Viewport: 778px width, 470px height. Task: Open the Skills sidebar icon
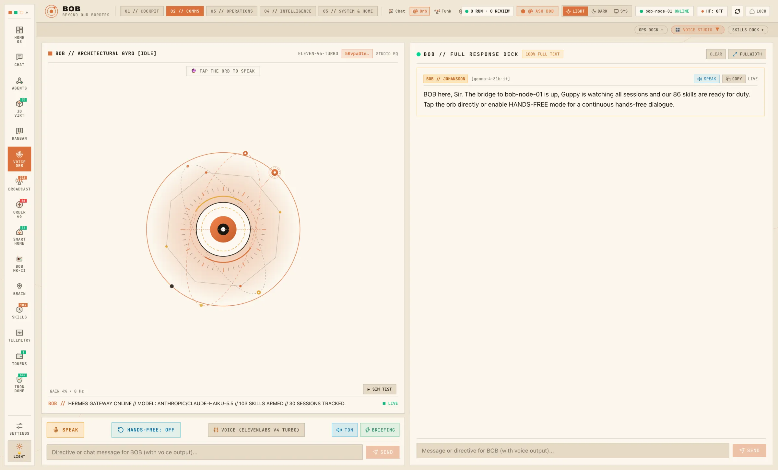pyautogui.click(x=19, y=312)
